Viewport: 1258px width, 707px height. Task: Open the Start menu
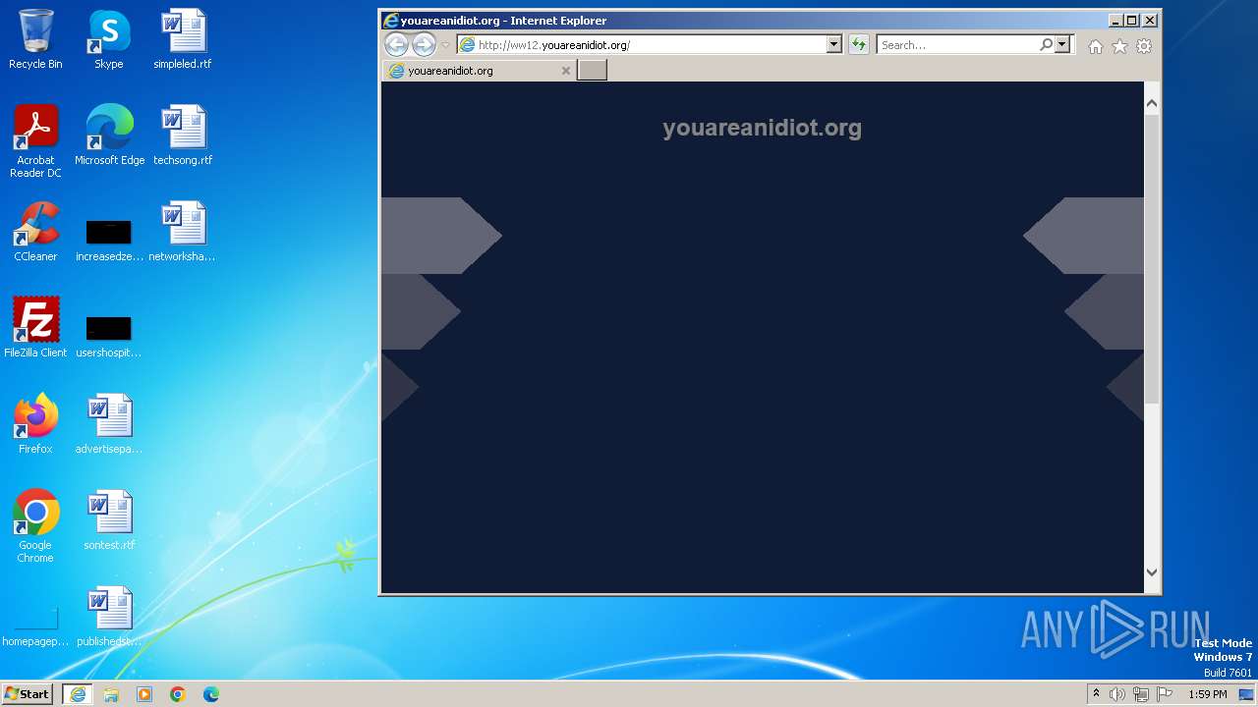coord(27,694)
